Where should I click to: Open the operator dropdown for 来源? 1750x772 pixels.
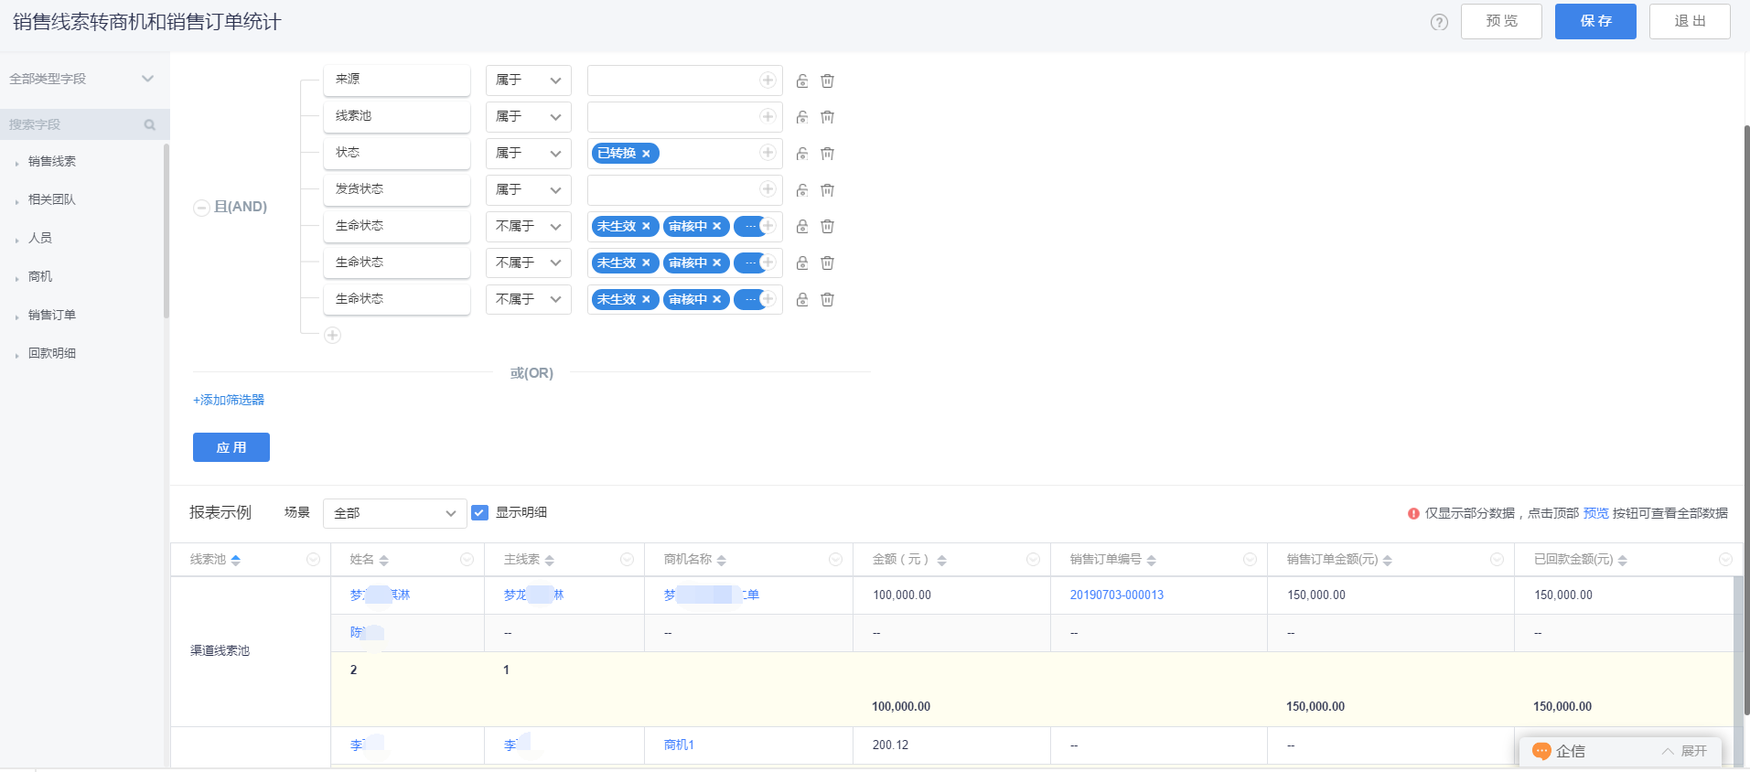529,80
